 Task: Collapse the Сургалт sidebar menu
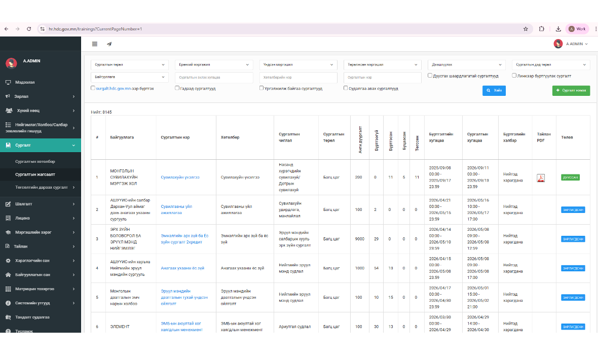[x=41, y=145]
